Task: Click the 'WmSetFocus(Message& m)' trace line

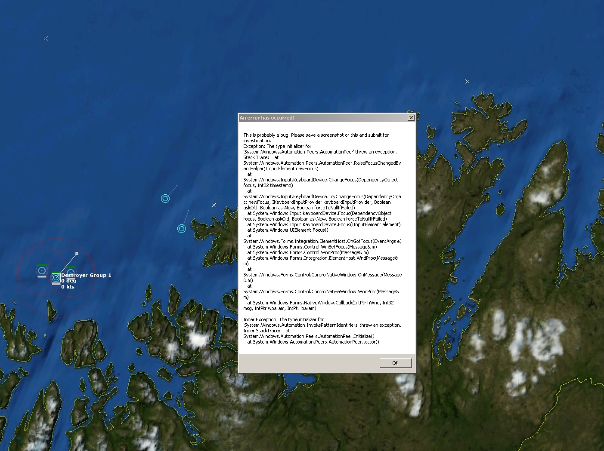Action: (x=312, y=247)
